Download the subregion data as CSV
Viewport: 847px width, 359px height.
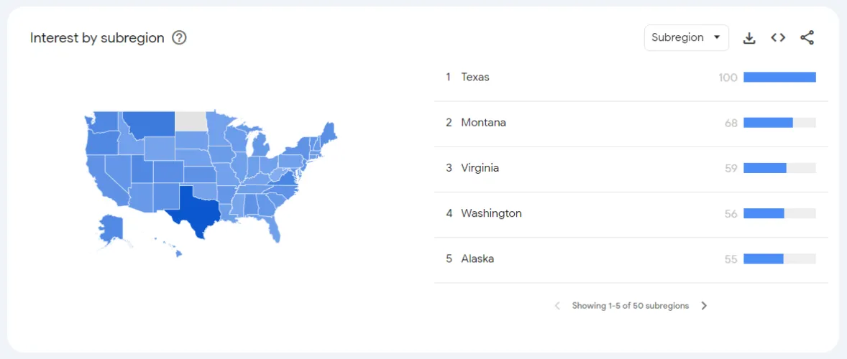(749, 38)
